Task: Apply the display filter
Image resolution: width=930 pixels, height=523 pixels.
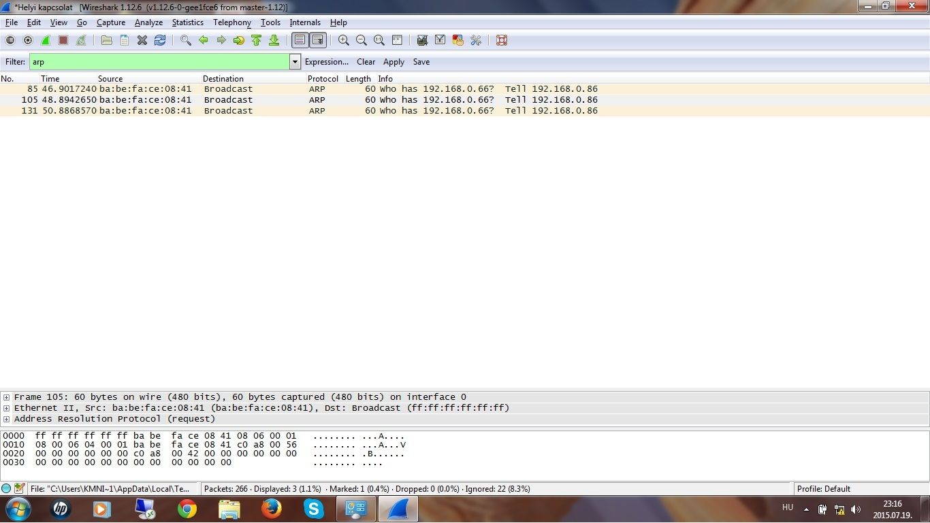Action: click(x=394, y=62)
